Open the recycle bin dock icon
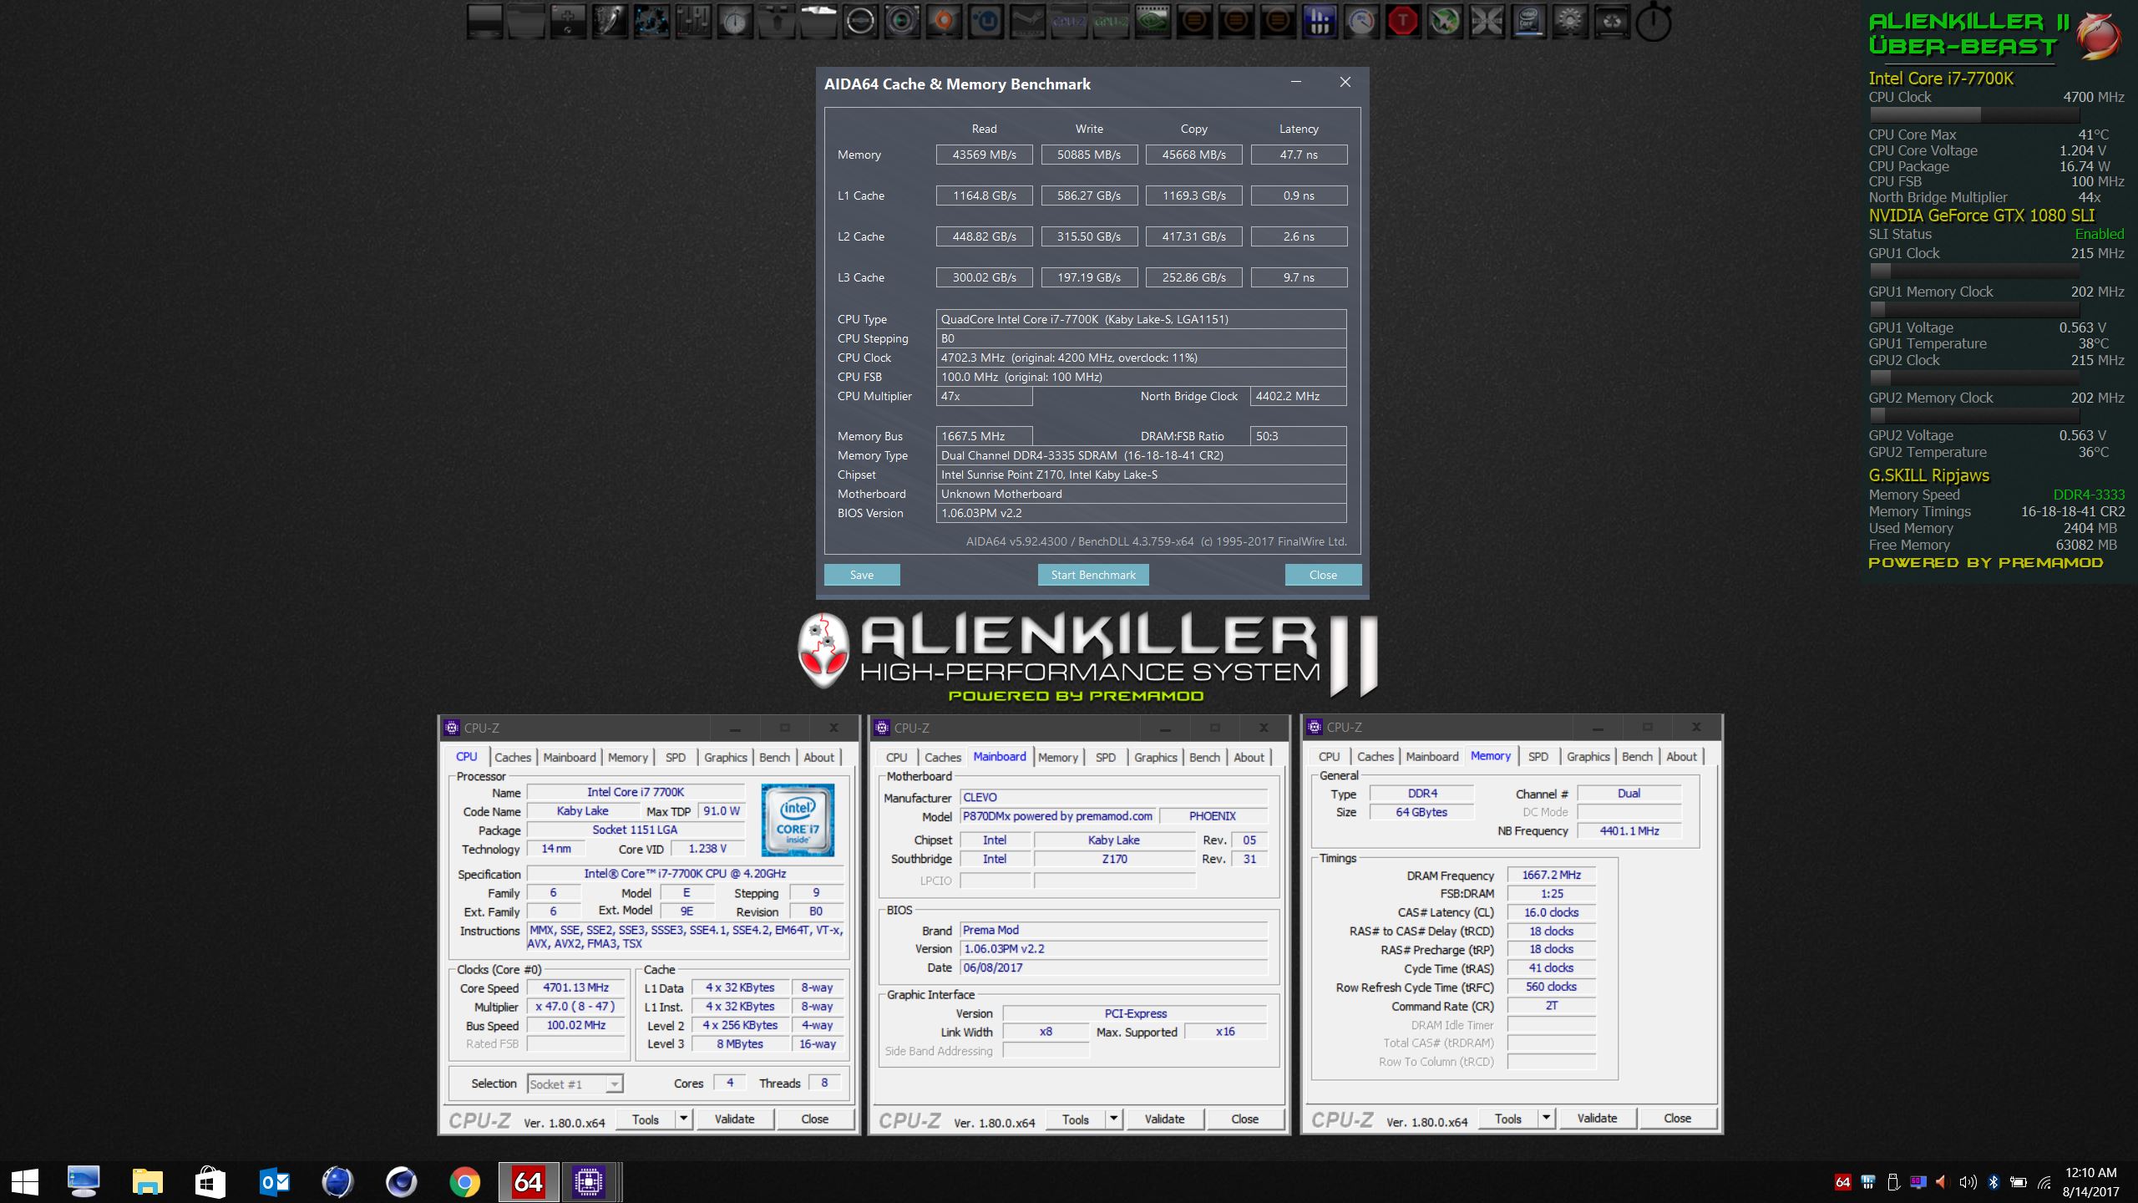This screenshot has width=2138, height=1203. tap(1612, 22)
